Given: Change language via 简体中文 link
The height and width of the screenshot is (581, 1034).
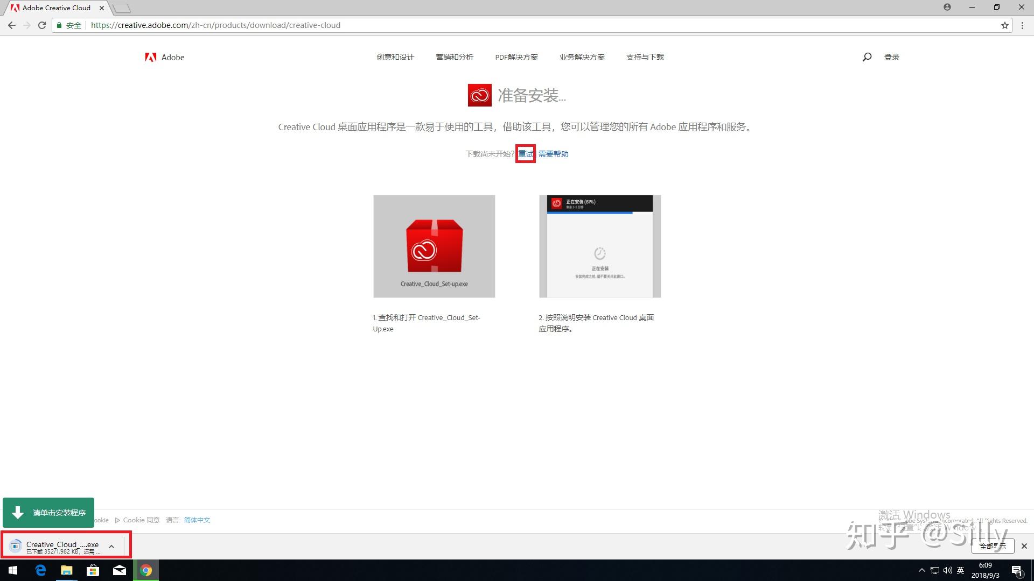Looking at the screenshot, I should tap(197, 520).
